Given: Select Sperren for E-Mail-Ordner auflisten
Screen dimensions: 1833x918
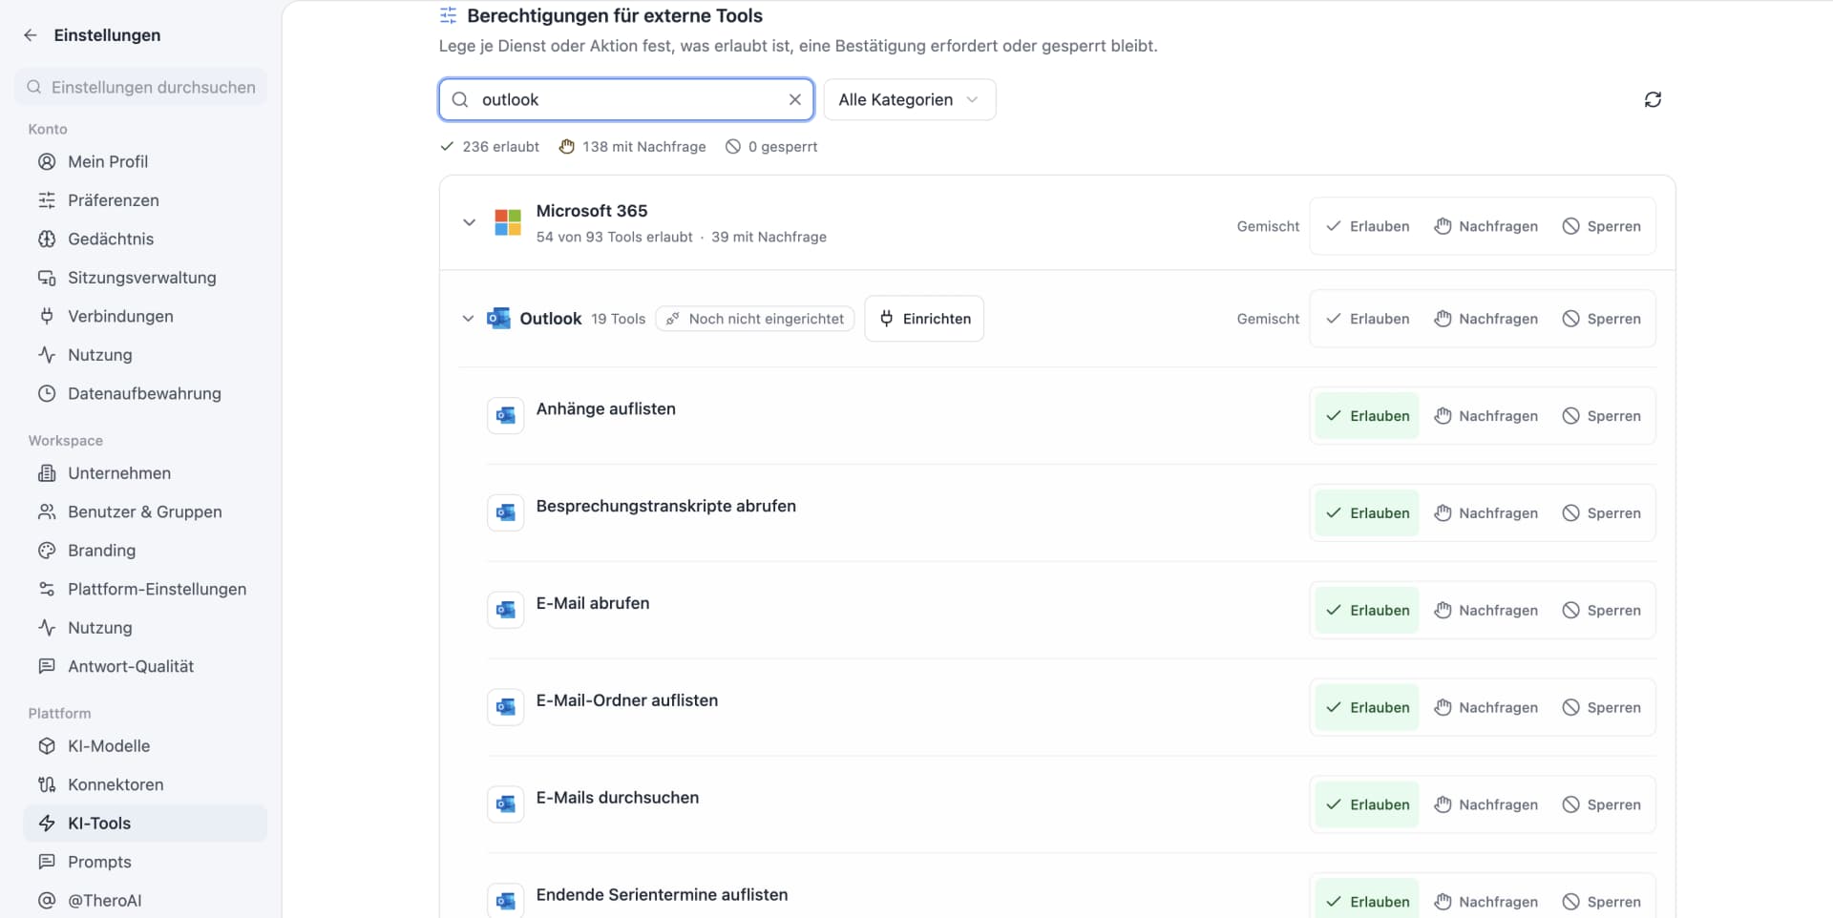Looking at the screenshot, I should click(x=1601, y=707).
